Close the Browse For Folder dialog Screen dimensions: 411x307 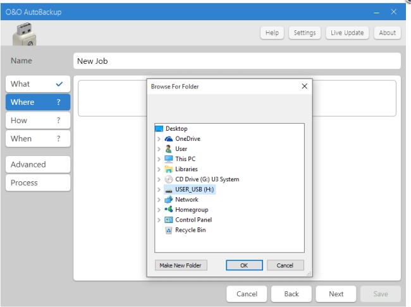tap(304, 86)
